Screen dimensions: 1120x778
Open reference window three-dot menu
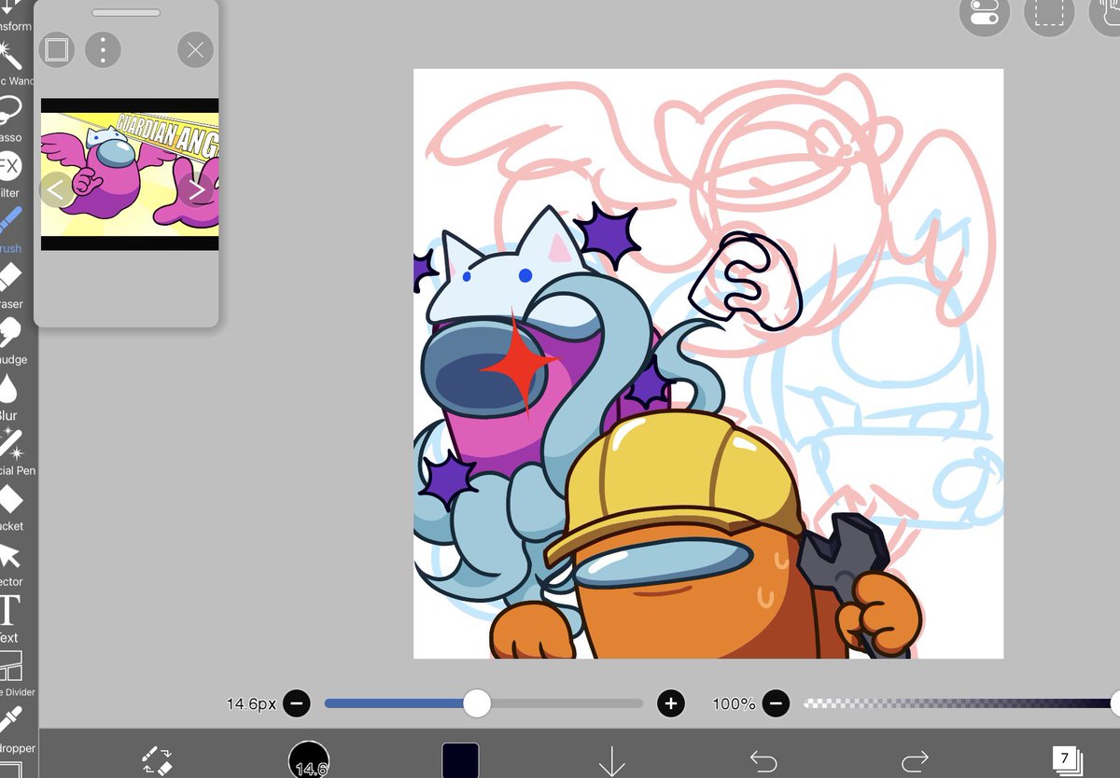point(103,49)
